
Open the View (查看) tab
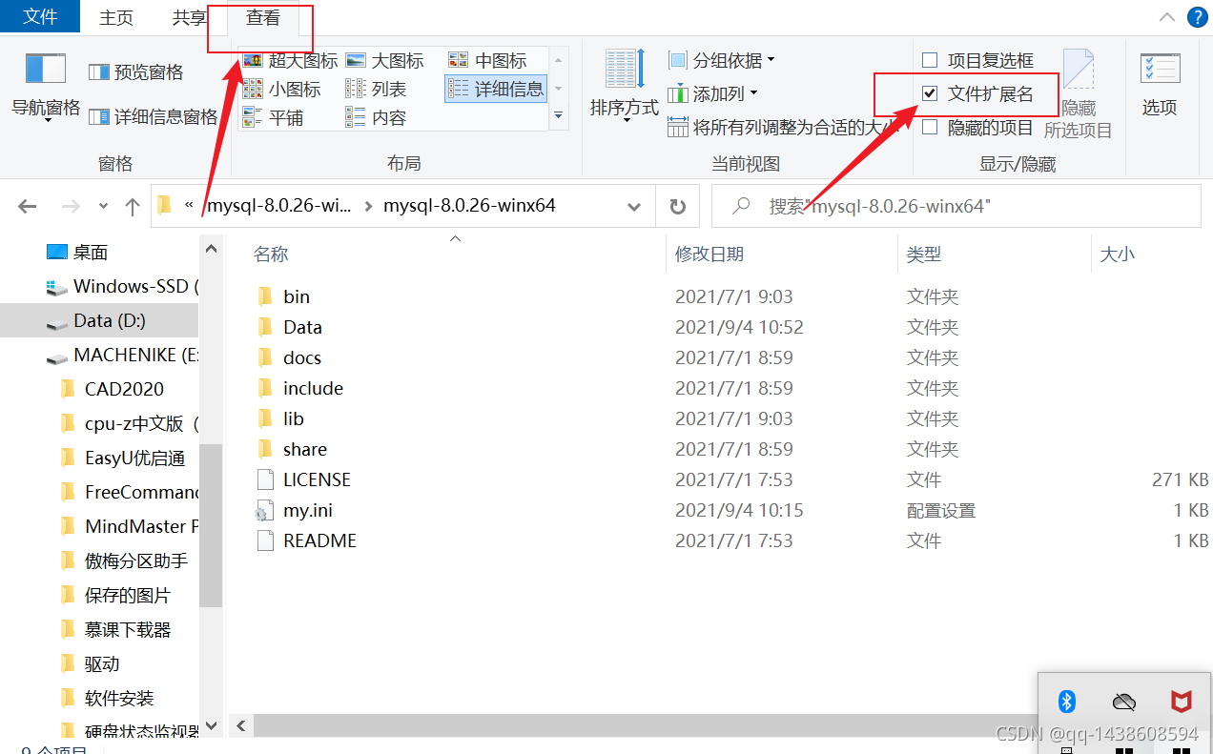pos(262,17)
